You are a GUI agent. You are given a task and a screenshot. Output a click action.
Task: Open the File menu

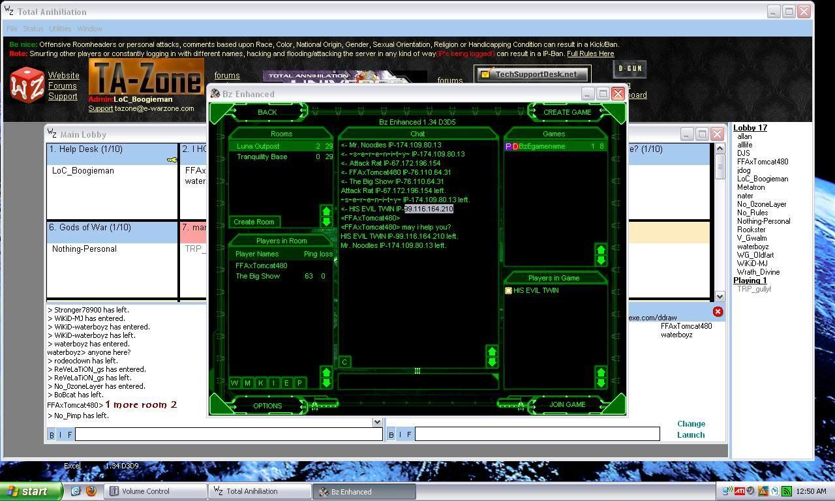click(12, 29)
